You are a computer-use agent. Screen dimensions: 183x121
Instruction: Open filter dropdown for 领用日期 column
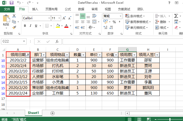pyautogui.click(x=28, y=55)
